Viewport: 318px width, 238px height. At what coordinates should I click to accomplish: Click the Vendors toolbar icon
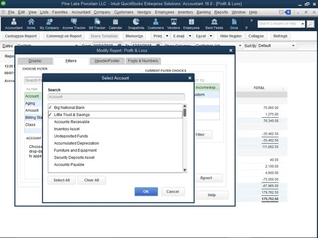174,24
